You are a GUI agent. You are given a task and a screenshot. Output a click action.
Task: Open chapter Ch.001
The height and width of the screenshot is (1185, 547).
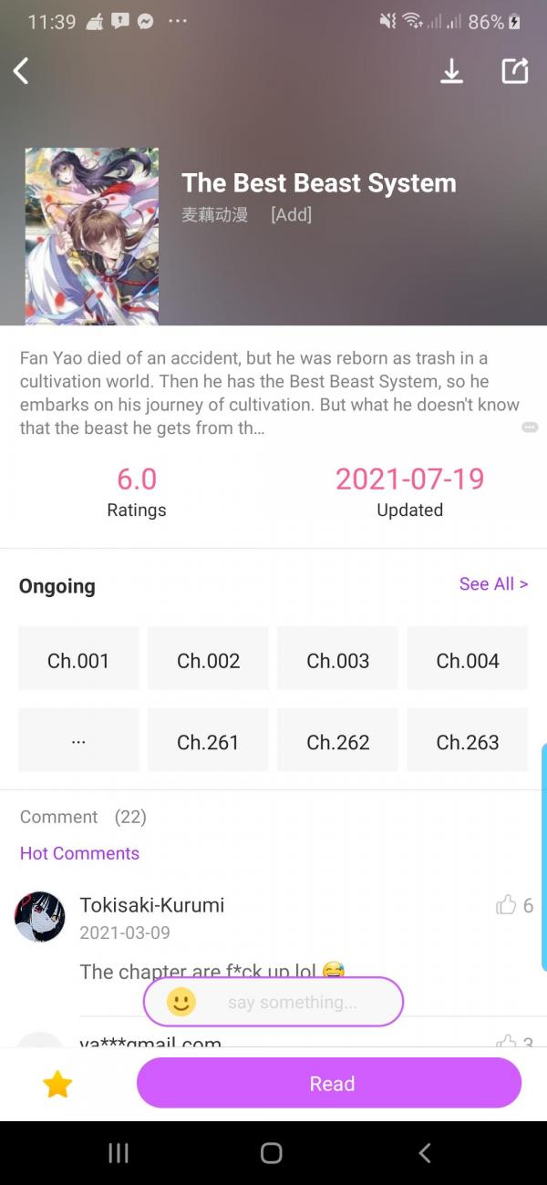(78, 660)
